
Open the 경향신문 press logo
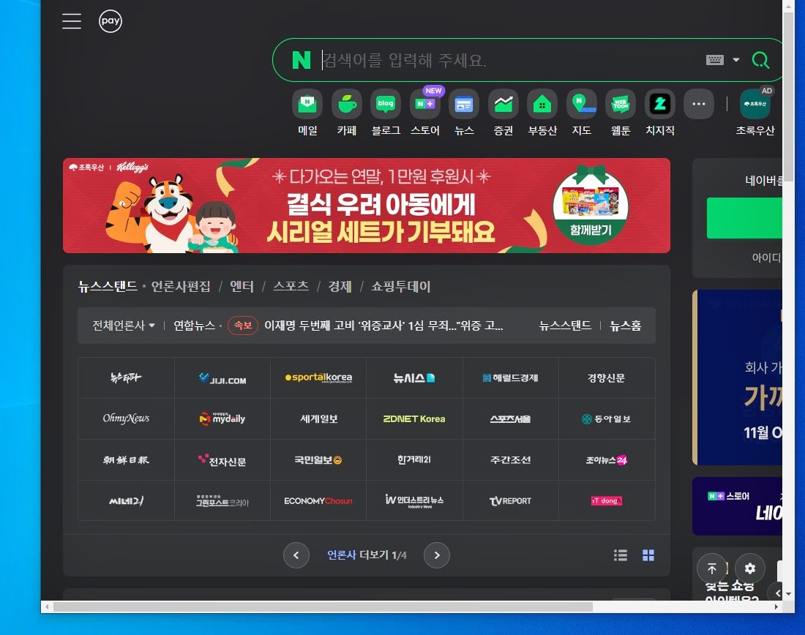click(x=607, y=378)
